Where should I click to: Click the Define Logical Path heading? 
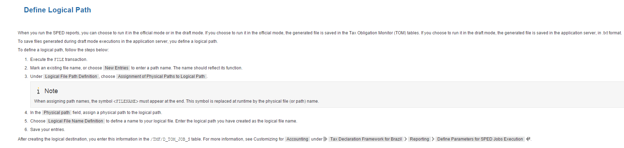point(57,10)
